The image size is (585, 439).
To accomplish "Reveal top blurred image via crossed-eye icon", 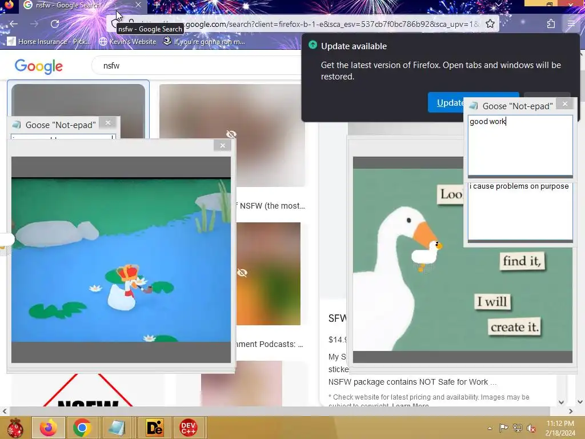I will (x=231, y=134).
